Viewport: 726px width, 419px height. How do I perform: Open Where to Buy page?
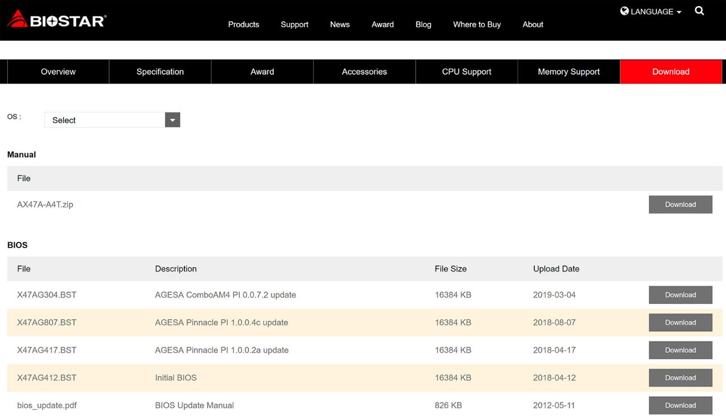(477, 24)
